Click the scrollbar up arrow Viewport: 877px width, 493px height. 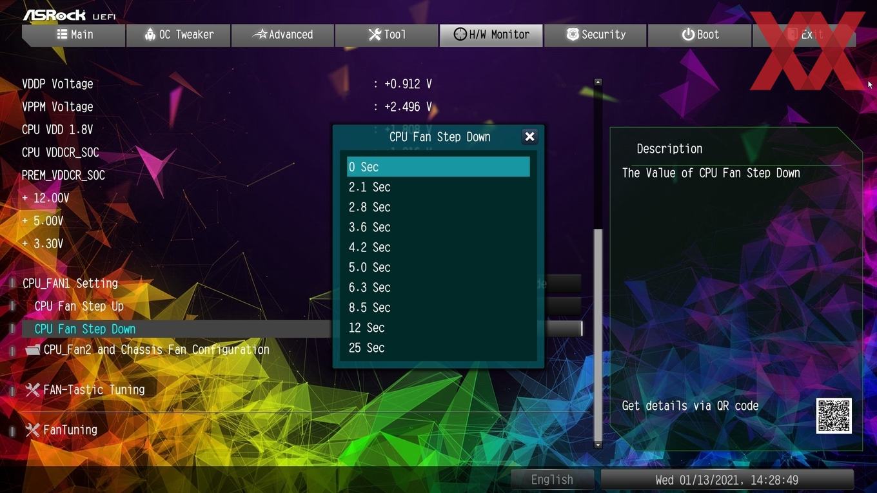(598, 82)
